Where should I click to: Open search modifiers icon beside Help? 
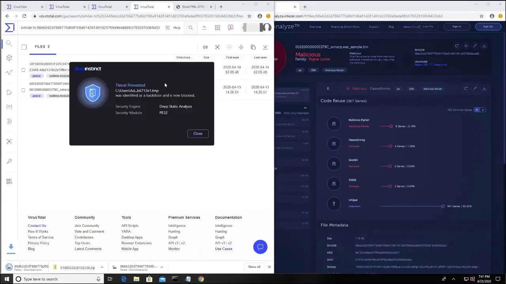point(168,28)
